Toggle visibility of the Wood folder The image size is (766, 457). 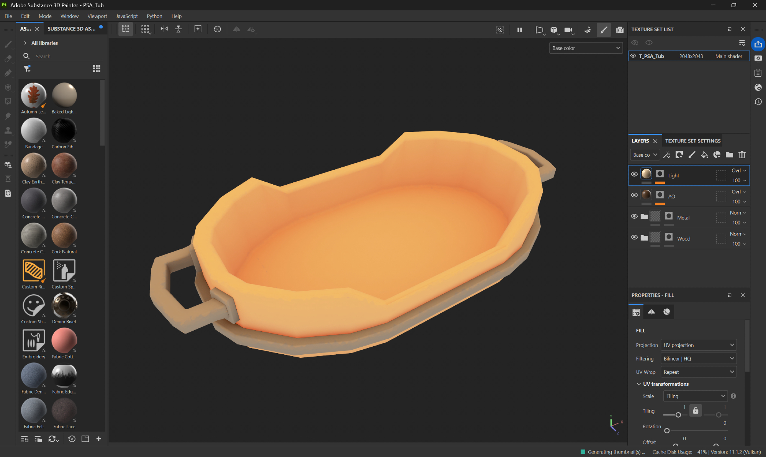point(634,238)
